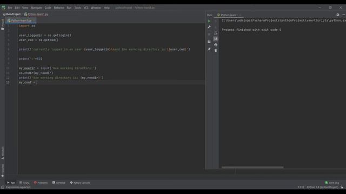Click line 13 in the editor gutter
Viewport: 346px width, 194px height.
click(x=8, y=82)
